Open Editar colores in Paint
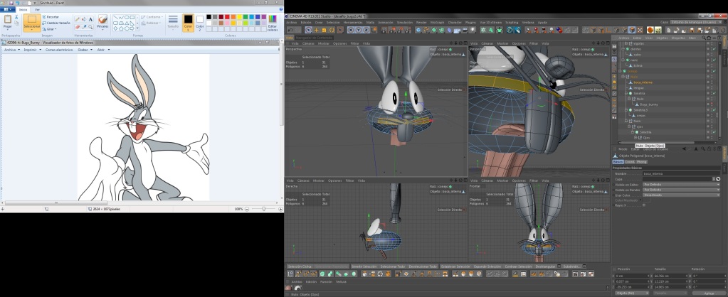Screen dimensions: 728x297 [x=273, y=22]
